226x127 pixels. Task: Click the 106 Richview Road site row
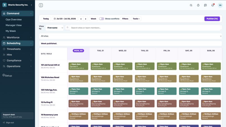coord(53,79)
